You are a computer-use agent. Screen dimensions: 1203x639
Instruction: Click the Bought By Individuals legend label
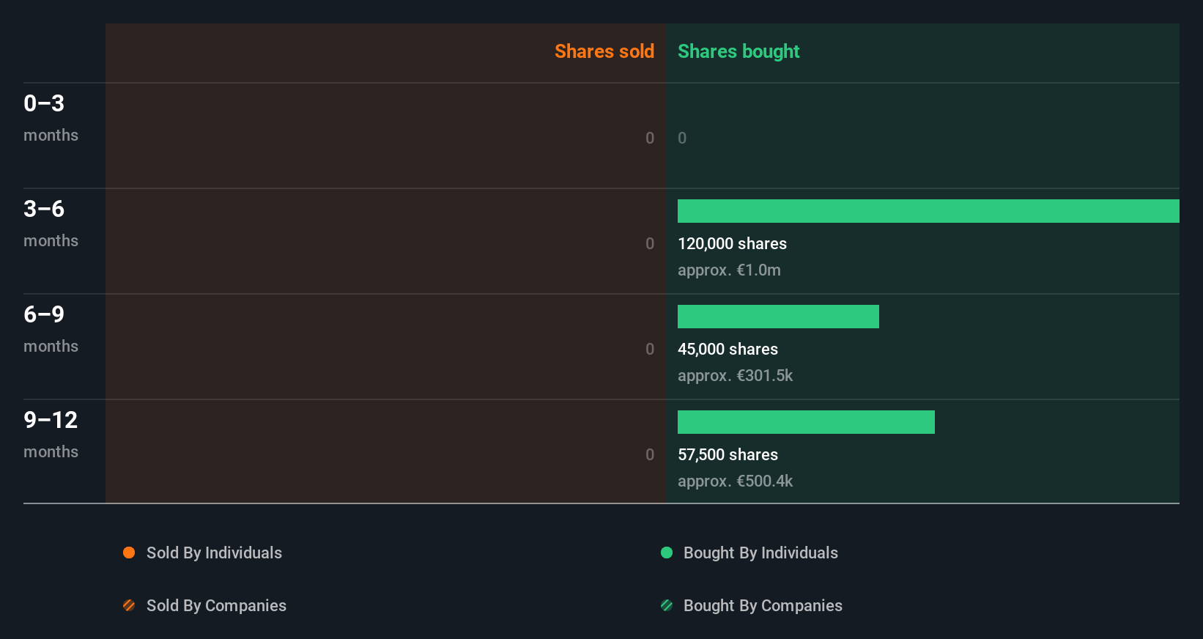(x=760, y=553)
